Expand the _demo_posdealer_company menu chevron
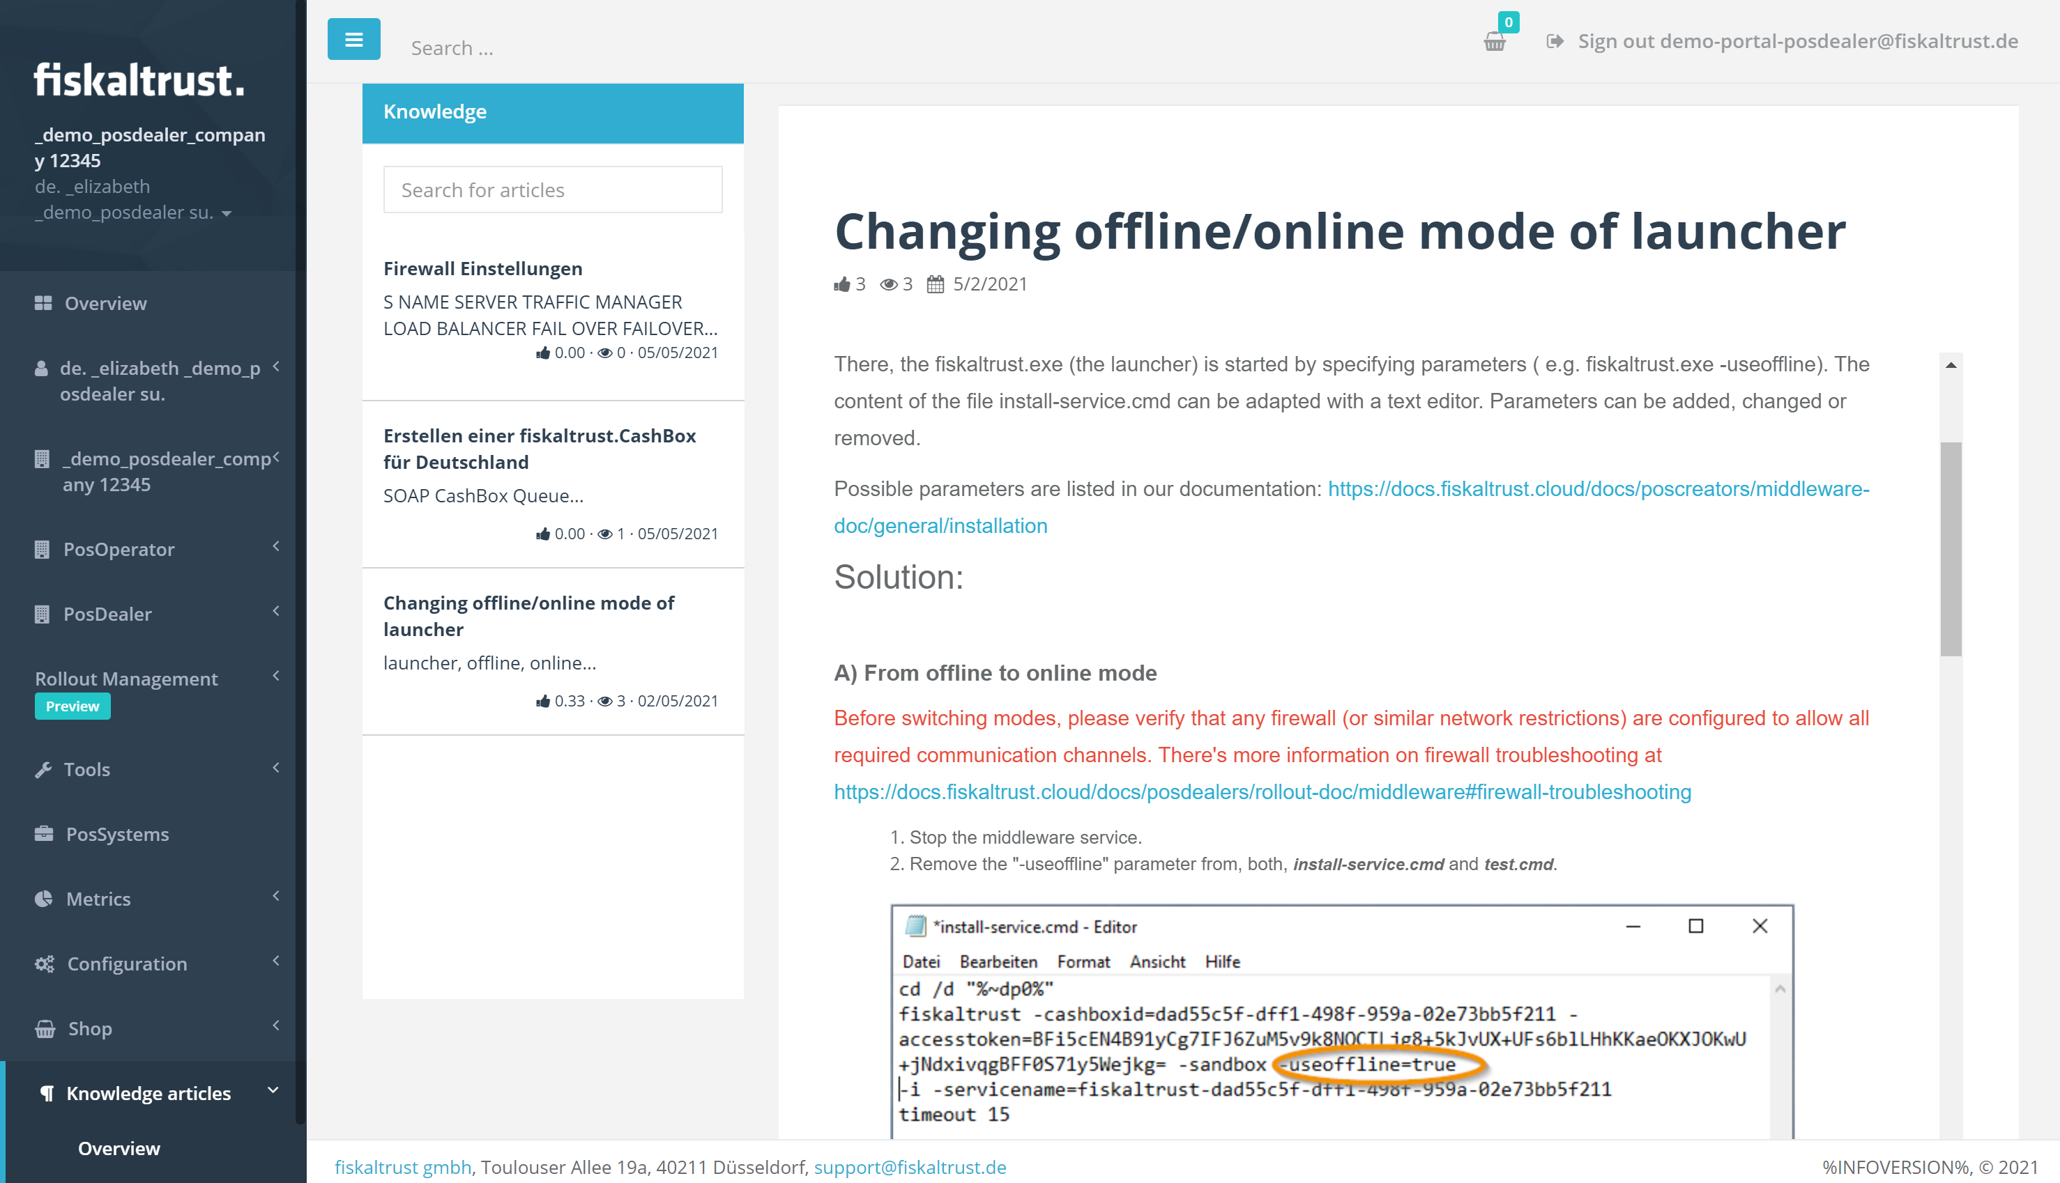The width and height of the screenshot is (2060, 1183). 276,456
